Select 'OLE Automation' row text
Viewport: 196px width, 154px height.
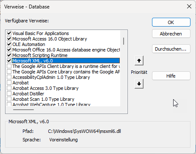coord(29,44)
